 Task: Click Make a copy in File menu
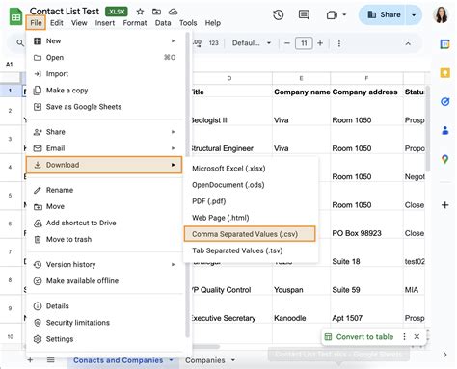pyautogui.click(x=67, y=91)
